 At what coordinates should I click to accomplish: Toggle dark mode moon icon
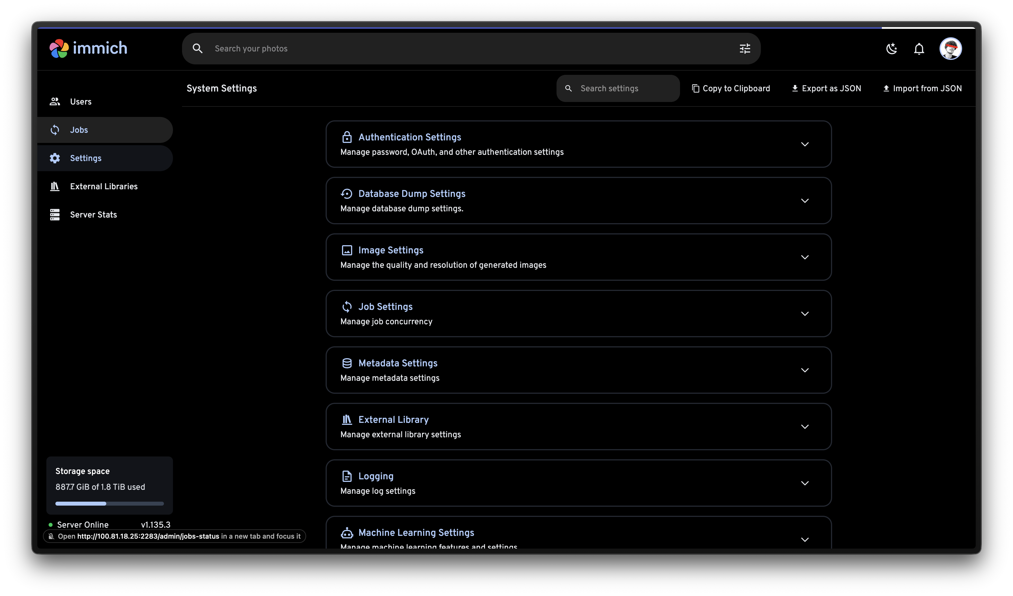coord(891,49)
